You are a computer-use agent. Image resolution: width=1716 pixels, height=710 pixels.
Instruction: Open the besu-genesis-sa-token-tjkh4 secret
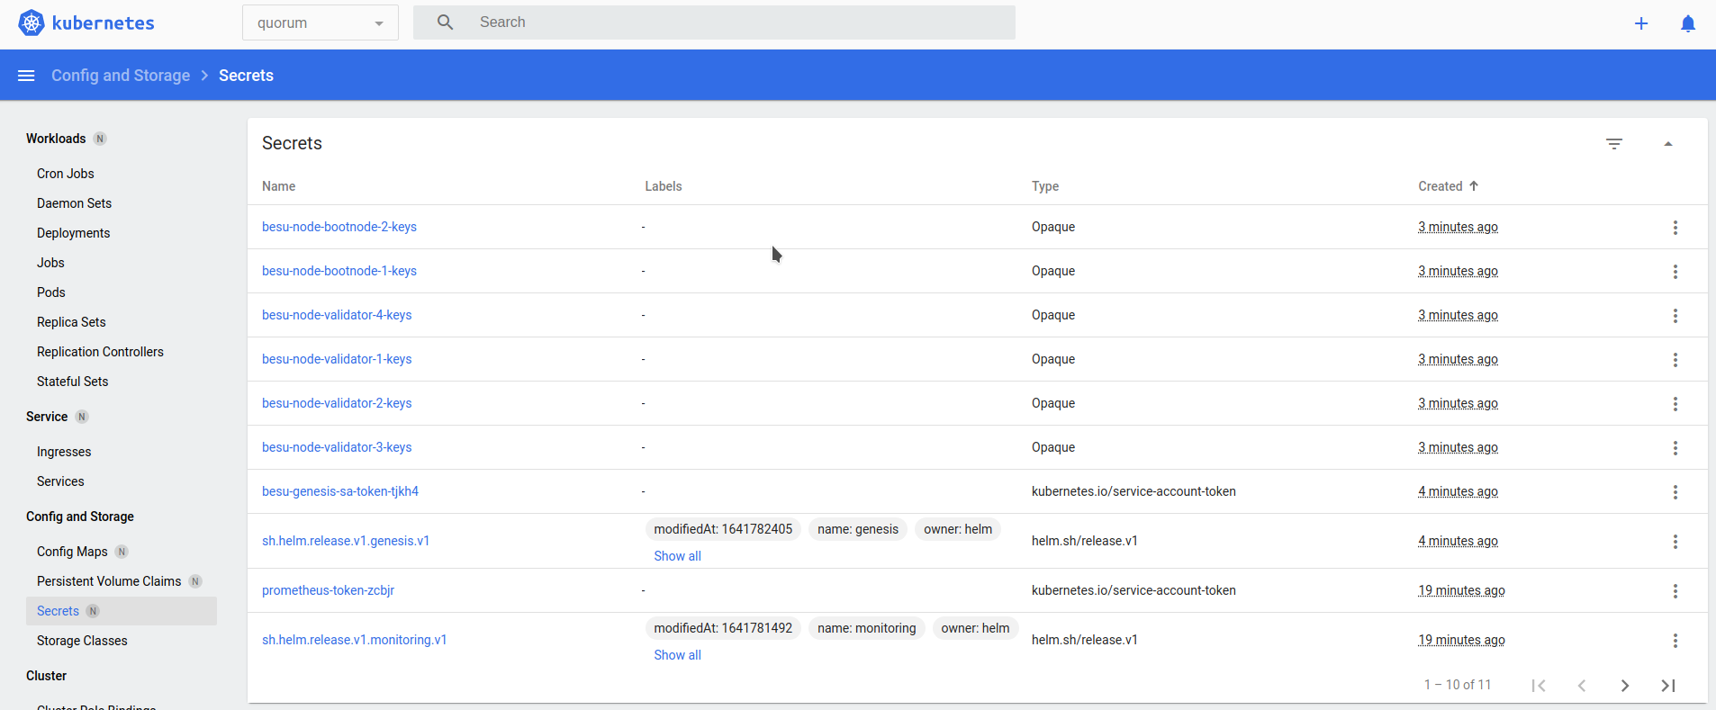point(339,491)
